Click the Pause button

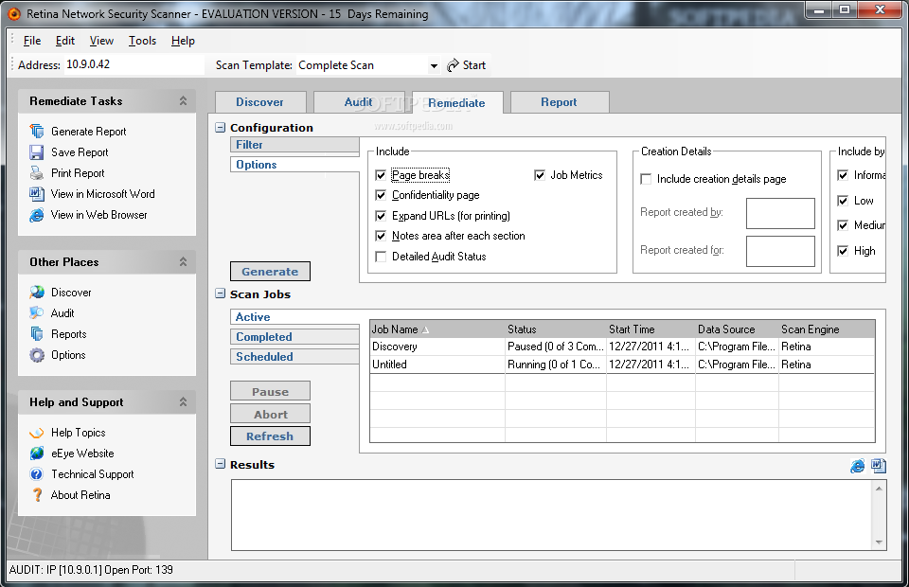point(270,391)
